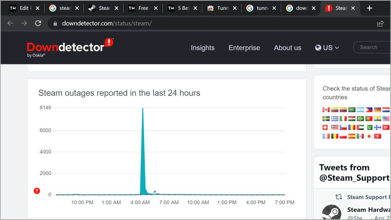The width and height of the screenshot is (391, 220).
Task: Choose the Hungary flag
Action: coord(352,119)
